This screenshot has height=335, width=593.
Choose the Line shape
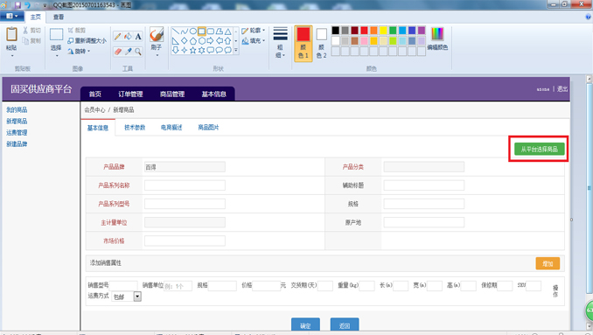click(x=176, y=31)
